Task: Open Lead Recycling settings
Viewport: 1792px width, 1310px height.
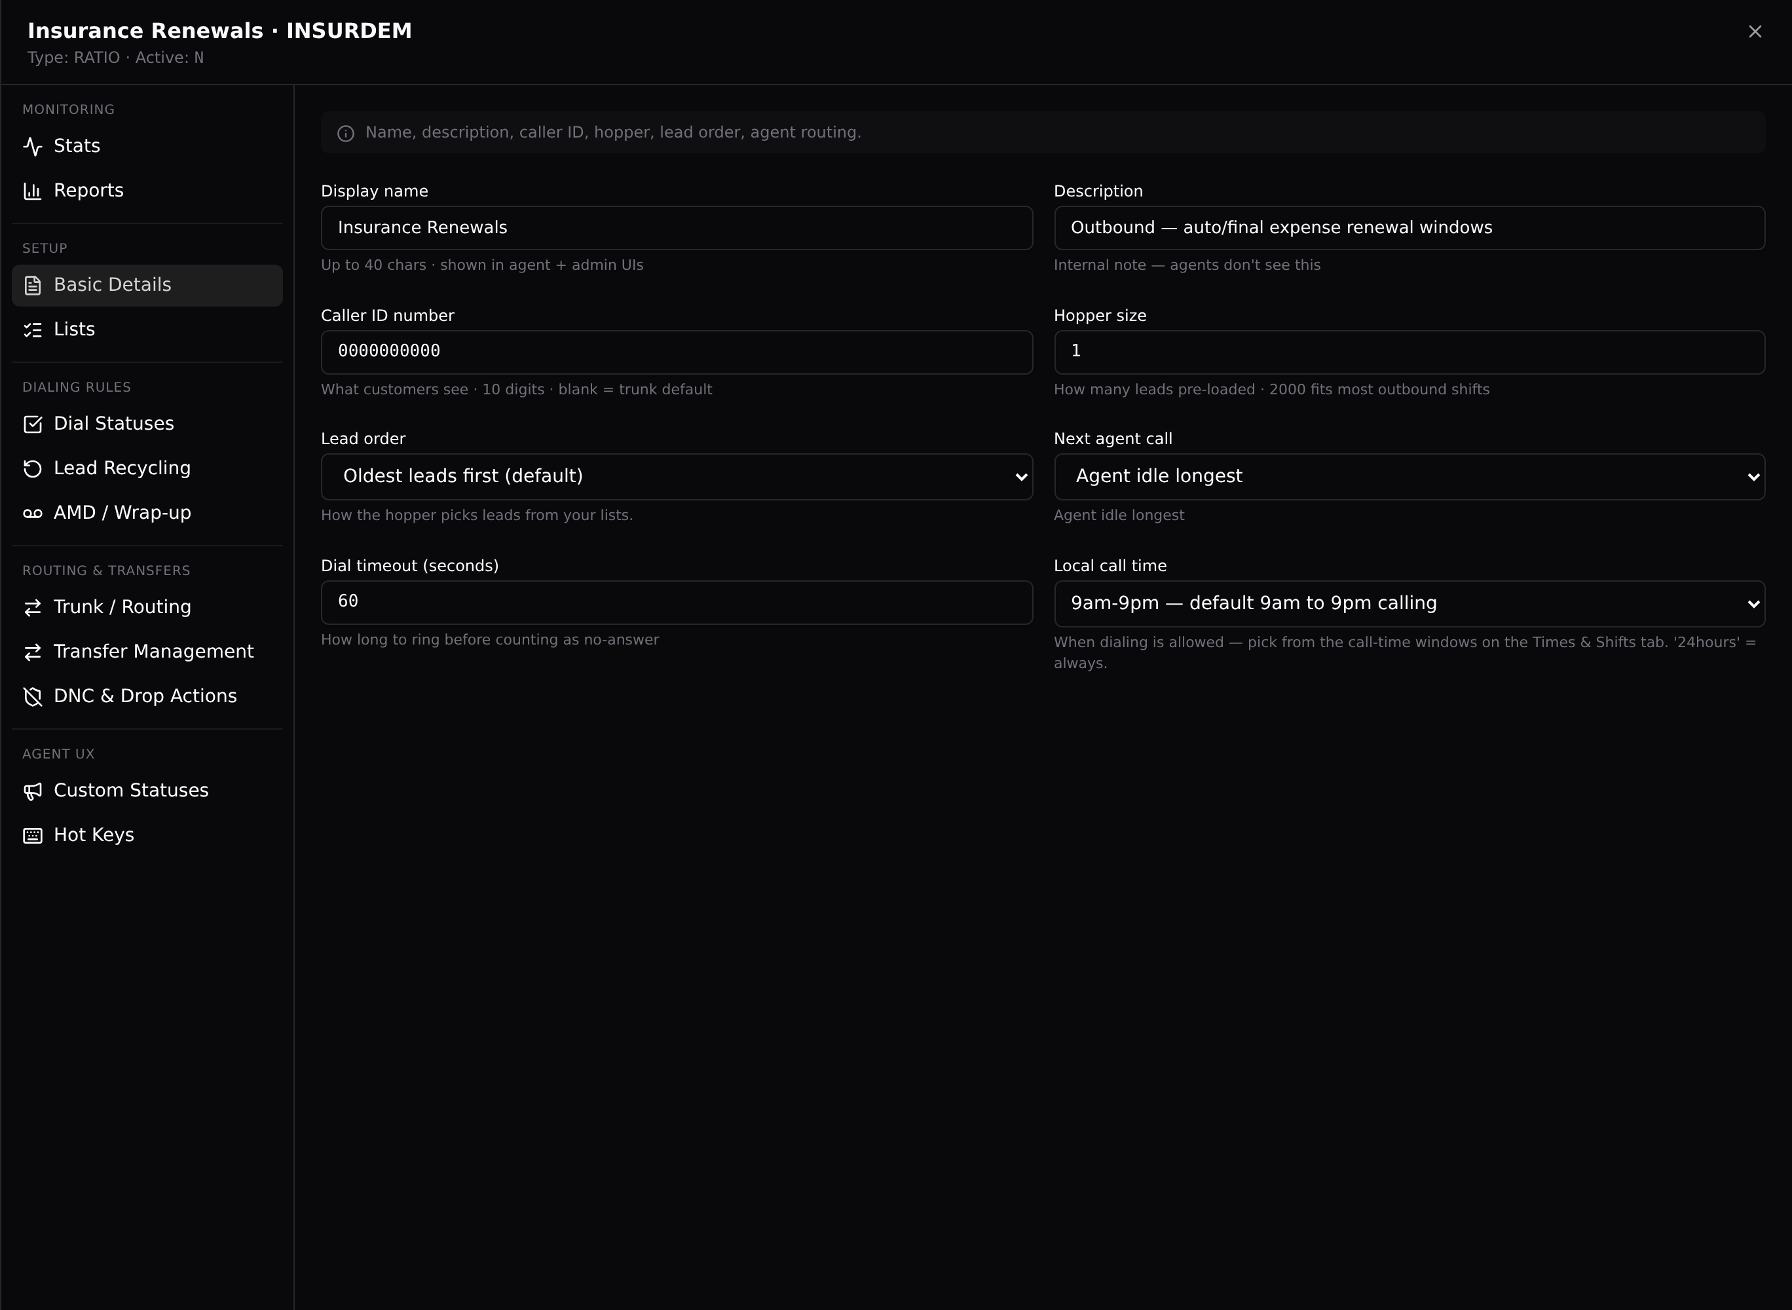Action: coord(147,468)
